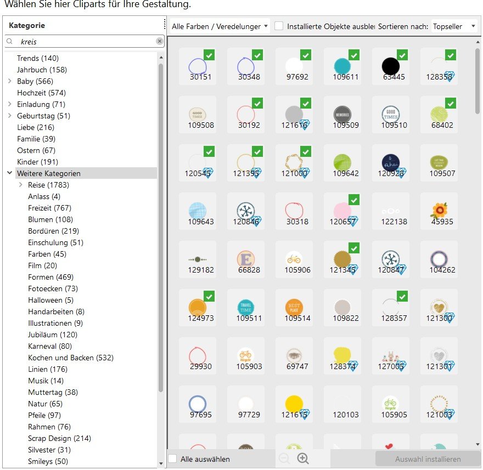
Task: Clear the search field with the X icon
Action: point(159,41)
